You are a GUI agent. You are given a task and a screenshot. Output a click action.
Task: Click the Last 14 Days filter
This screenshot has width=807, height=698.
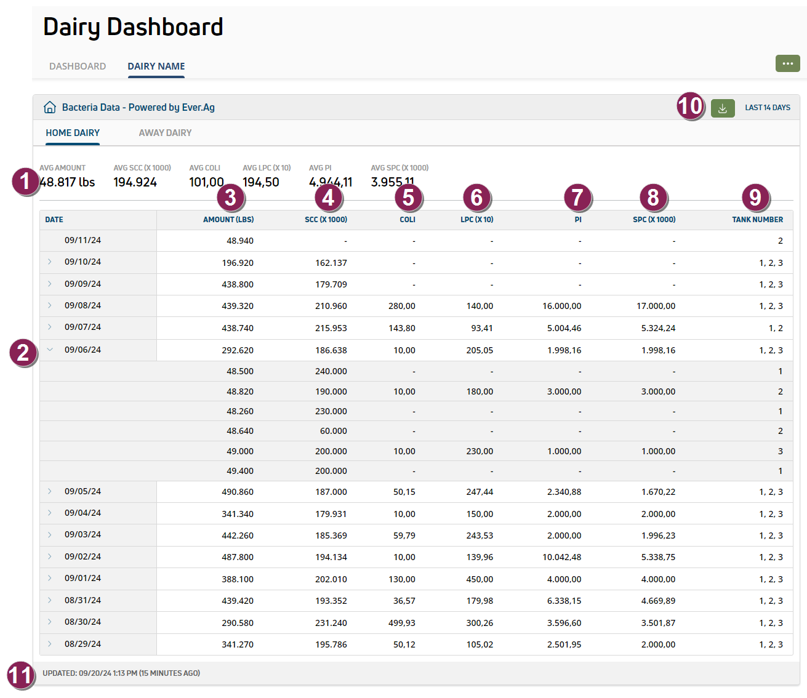(x=768, y=108)
